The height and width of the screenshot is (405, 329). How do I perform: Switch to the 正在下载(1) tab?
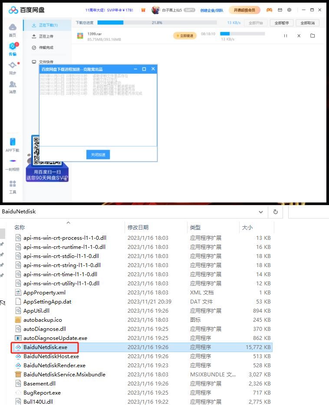coord(47,25)
